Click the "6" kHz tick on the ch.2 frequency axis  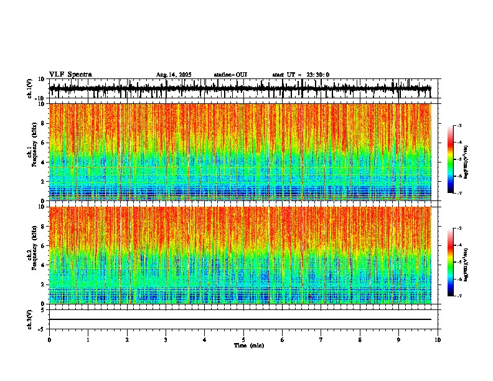tap(44, 245)
